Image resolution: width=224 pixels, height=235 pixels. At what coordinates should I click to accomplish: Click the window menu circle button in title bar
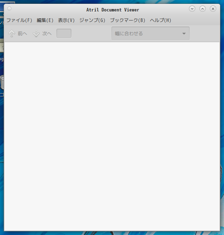pyautogui.click(x=9, y=9)
